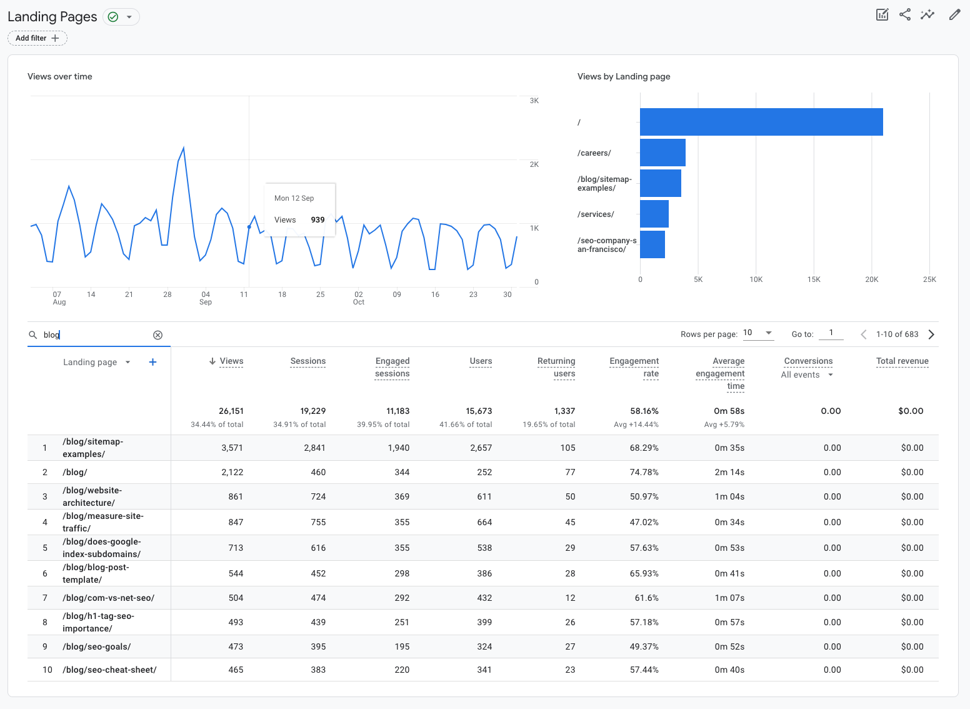Go to next page of results
The width and height of the screenshot is (970, 709).
click(931, 334)
